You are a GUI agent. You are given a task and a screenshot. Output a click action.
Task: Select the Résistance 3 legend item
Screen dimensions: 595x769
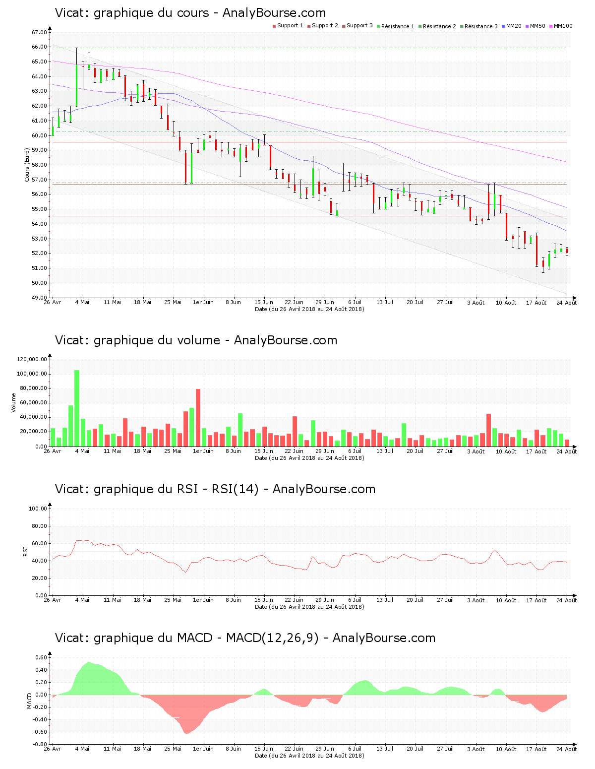478,26
